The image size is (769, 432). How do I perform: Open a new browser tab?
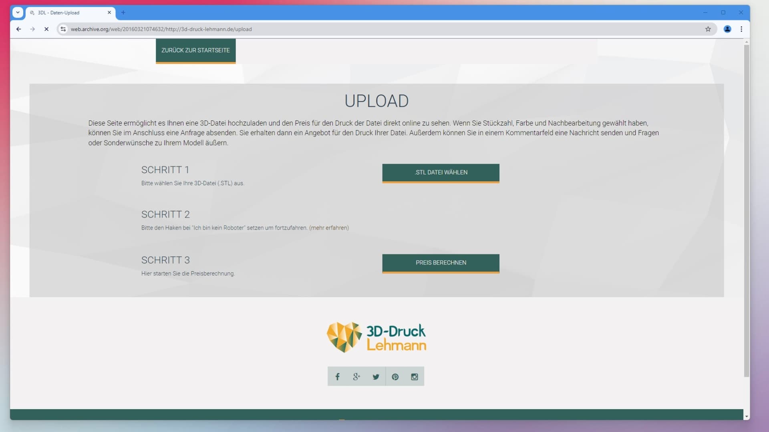[123, 13]
